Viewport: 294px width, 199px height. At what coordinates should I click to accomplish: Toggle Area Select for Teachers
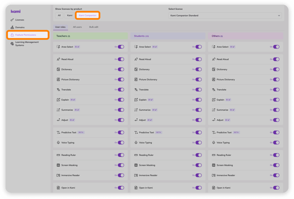point(121,47)
